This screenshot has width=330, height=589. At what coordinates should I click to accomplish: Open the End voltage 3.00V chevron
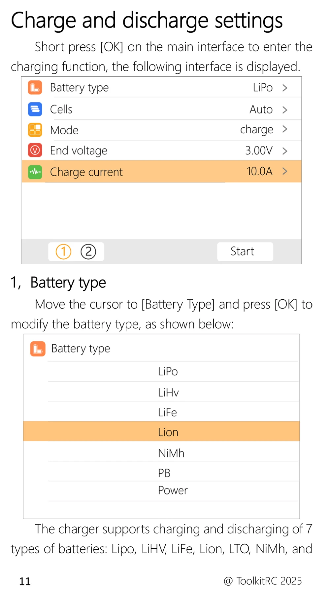[x=285, y=151]
